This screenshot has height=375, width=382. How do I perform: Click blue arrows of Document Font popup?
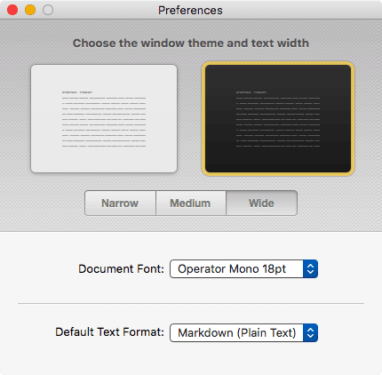click(310, 269)
